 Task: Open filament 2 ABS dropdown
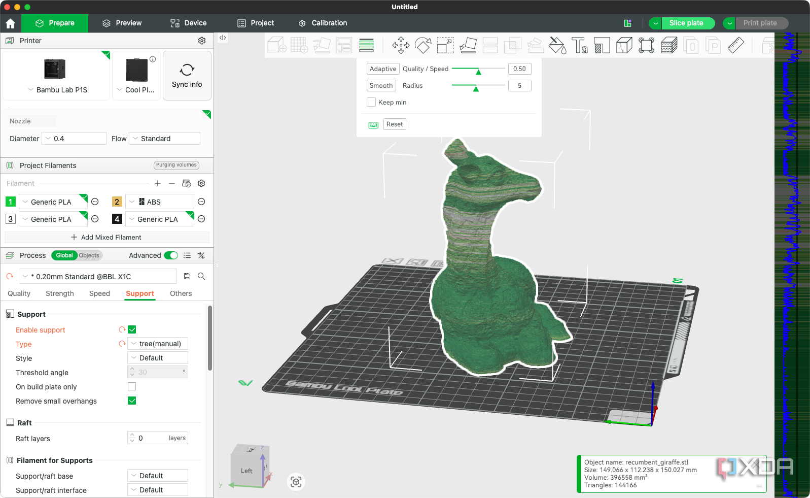[159, 202]
